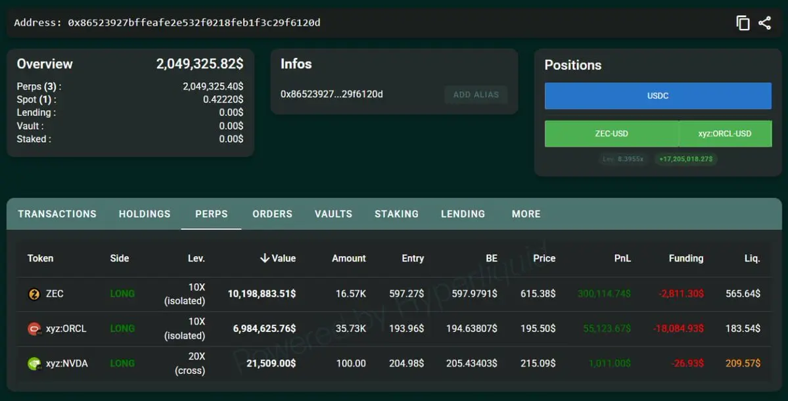Switch to the Lending tab

click(x=463, y=214)
